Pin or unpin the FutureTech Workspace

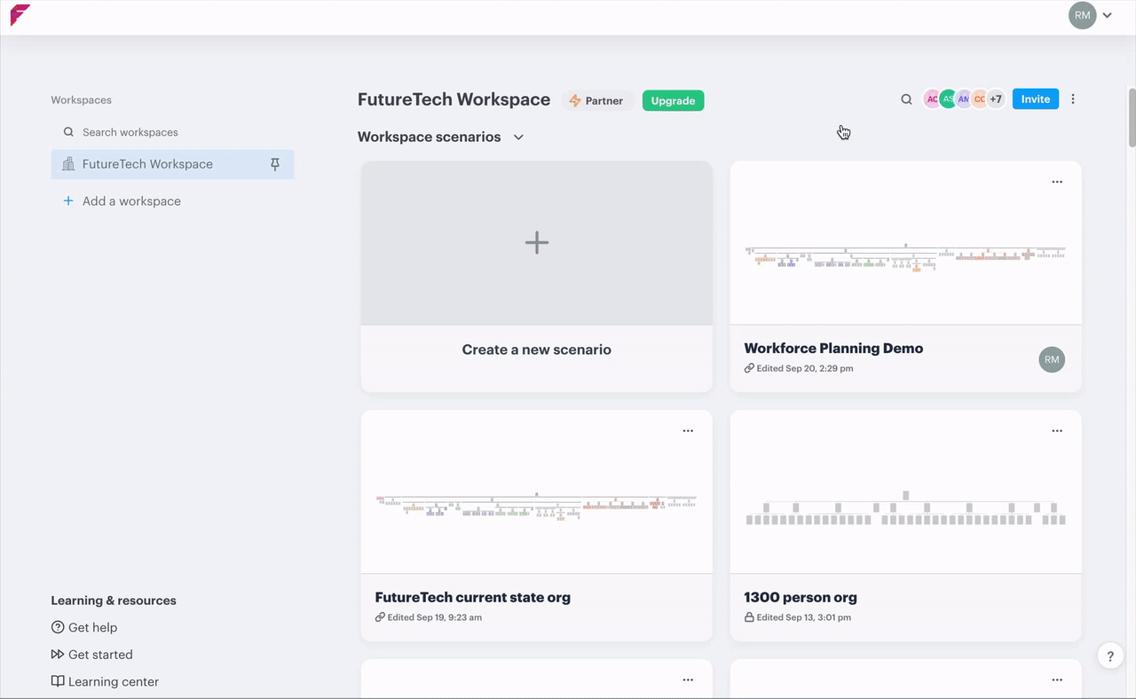tap(275, 164)
